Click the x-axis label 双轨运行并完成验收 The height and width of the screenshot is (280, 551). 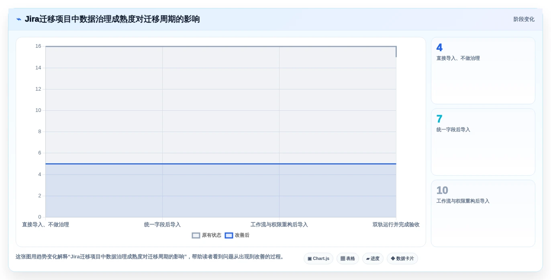point(396,225)
